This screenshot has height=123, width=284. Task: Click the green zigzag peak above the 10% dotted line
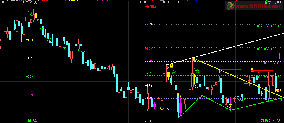202,95
